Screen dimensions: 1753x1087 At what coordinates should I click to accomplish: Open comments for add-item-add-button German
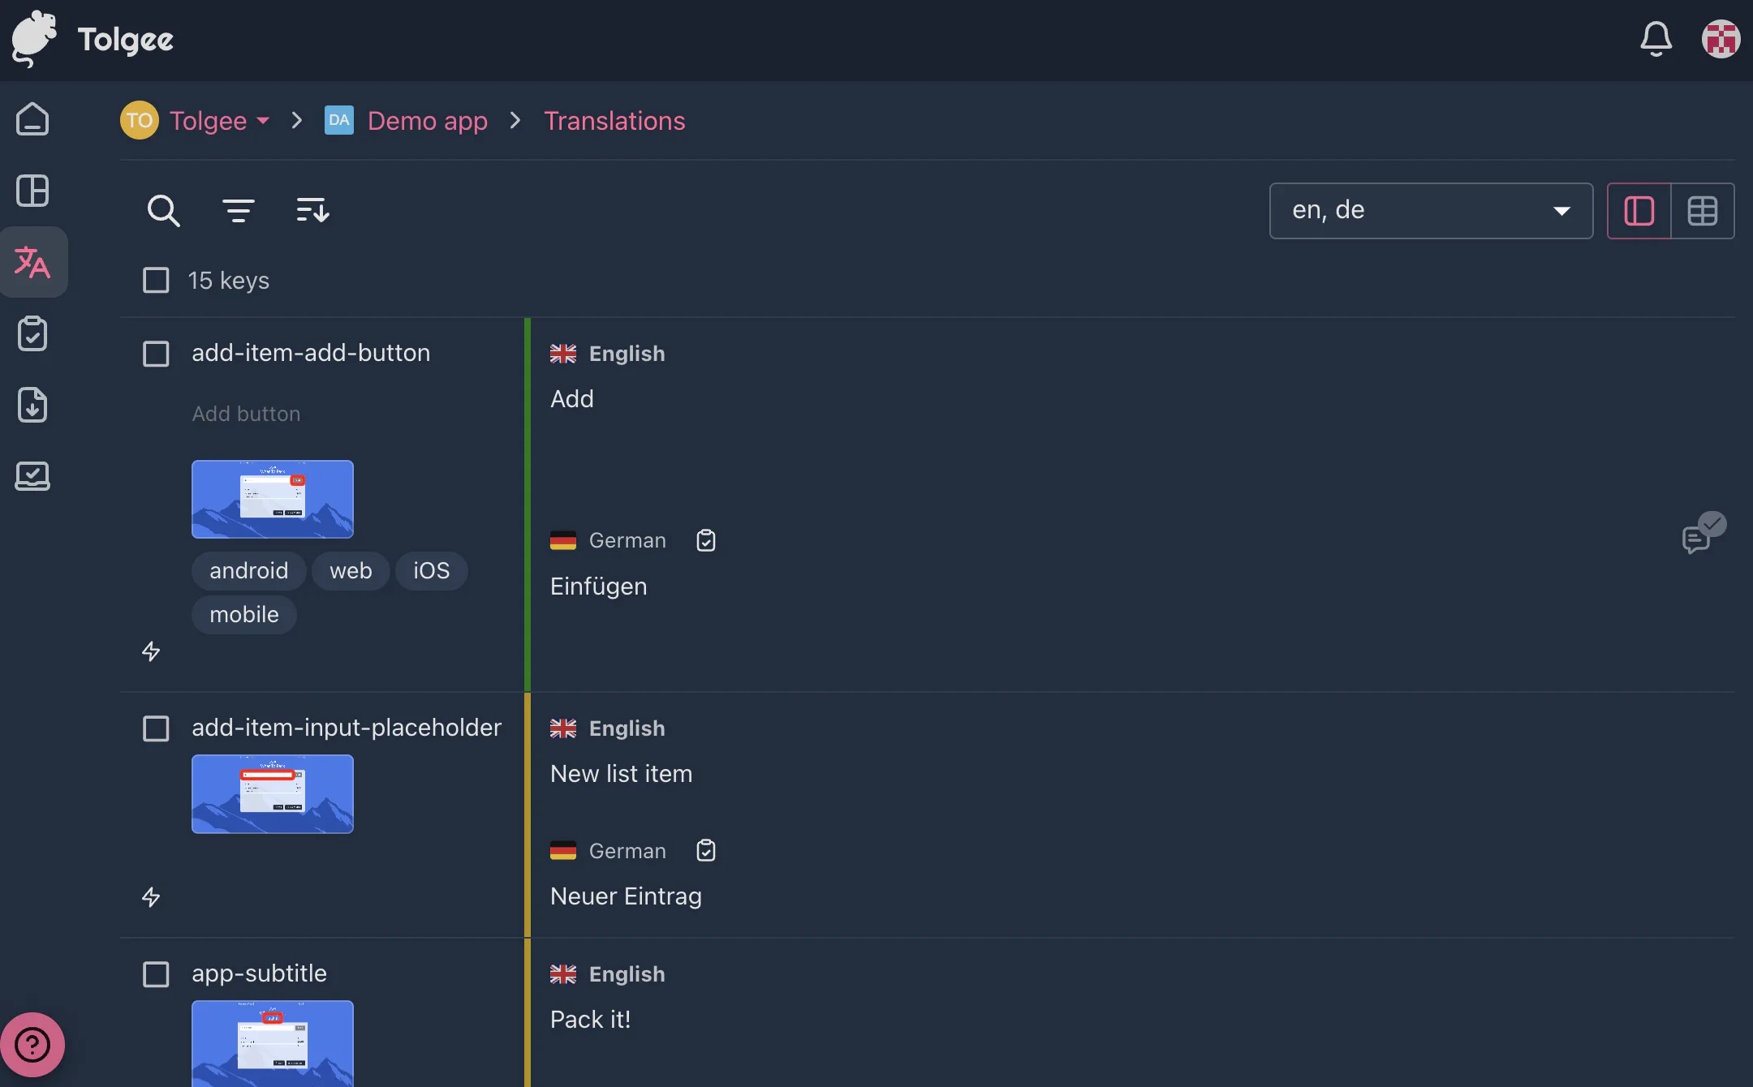(x=1703, y=534)
